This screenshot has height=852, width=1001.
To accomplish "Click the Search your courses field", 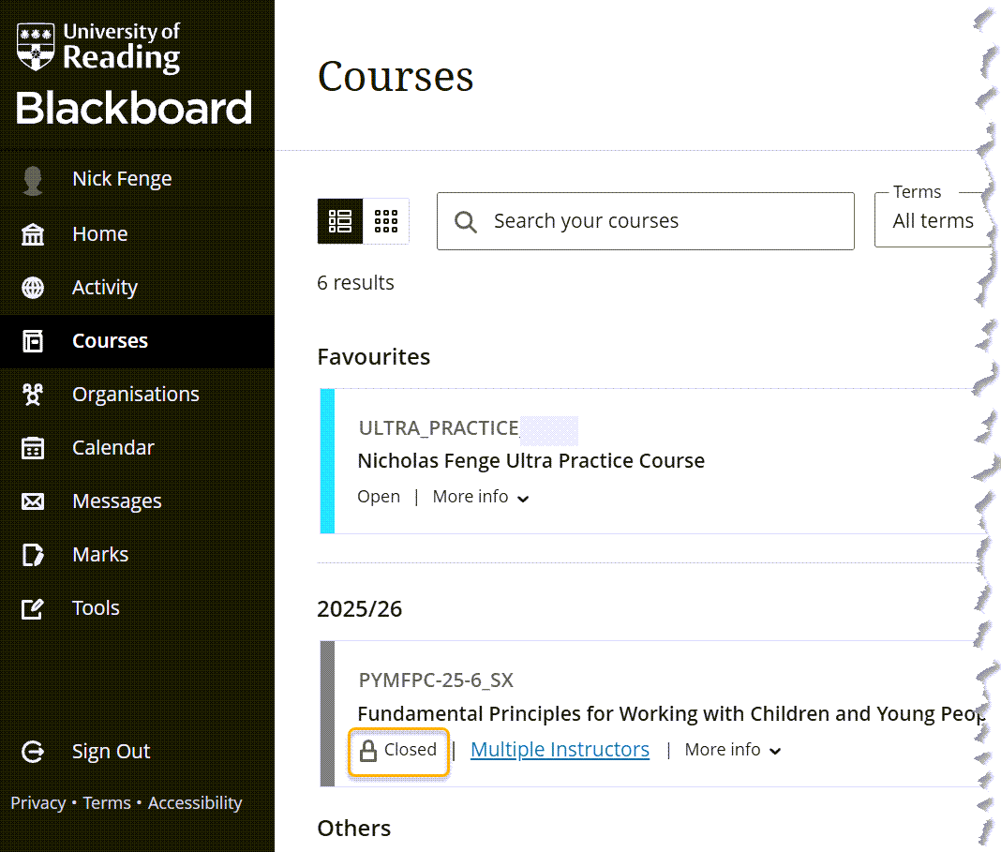I will tap(656, 221).
